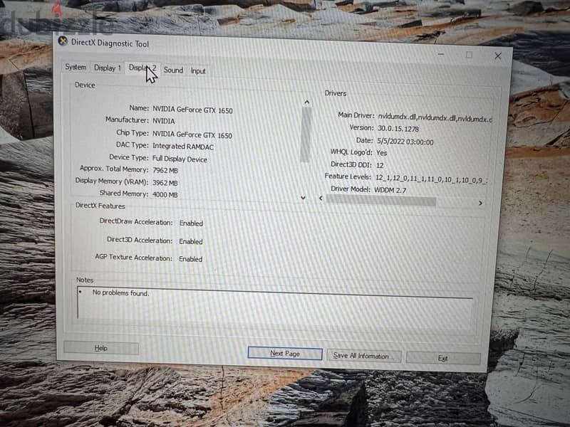The height and width of the screenshot is (427, 570).
Task: Click Chip Type value 'NVIDIA GeForce GTX 1650'
Action: coord(192,135)
